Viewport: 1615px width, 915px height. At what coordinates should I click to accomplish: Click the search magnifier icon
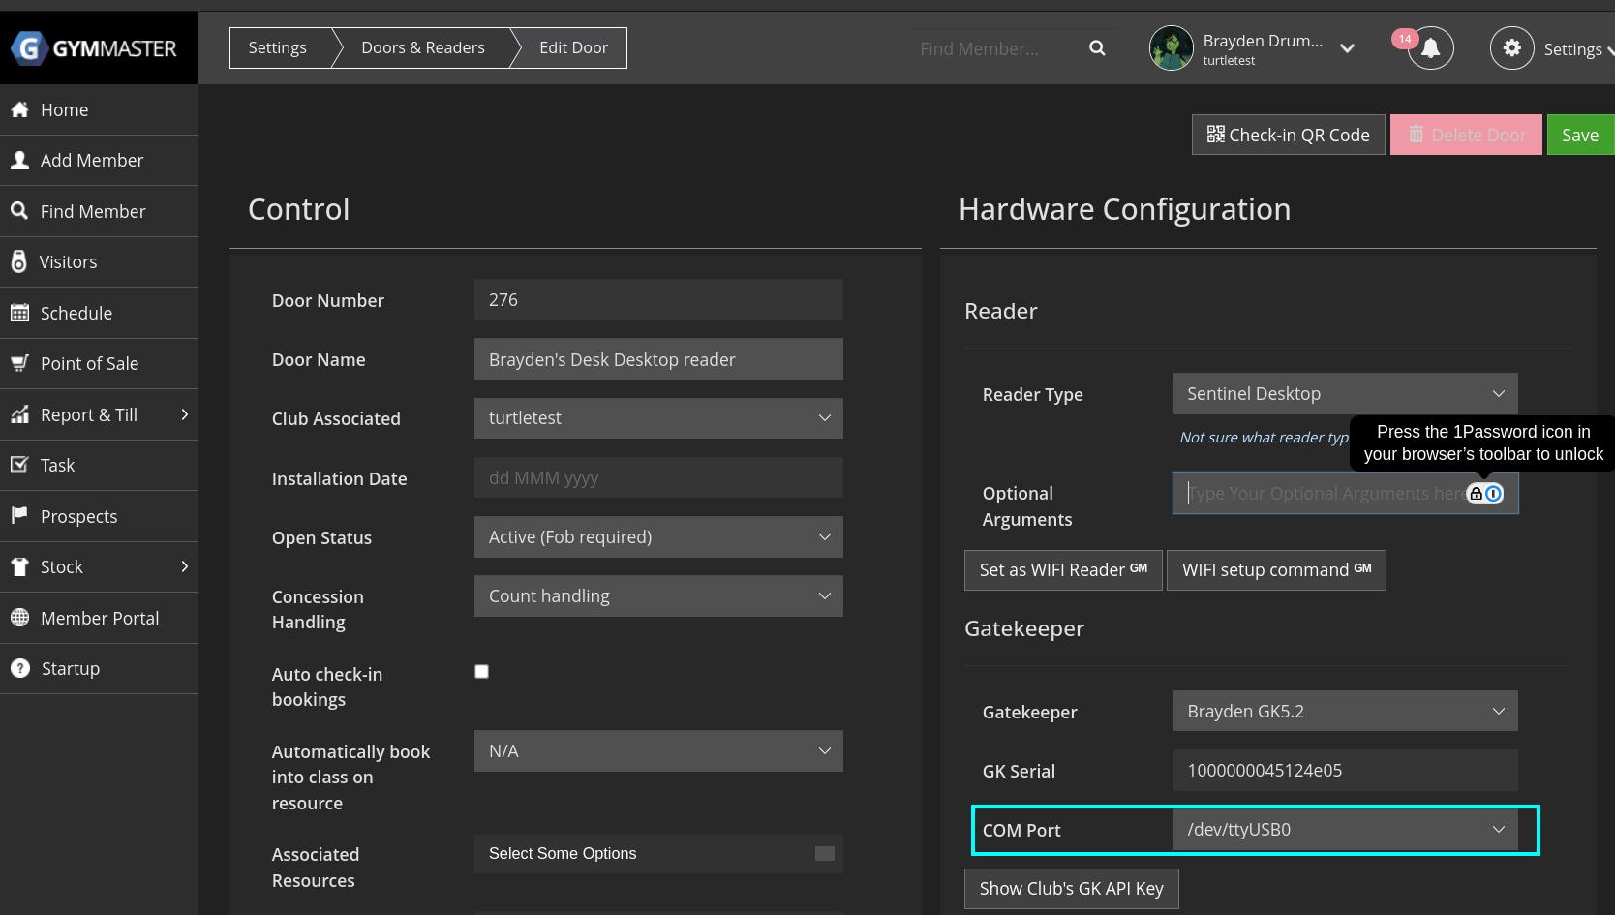point(1097,48)
